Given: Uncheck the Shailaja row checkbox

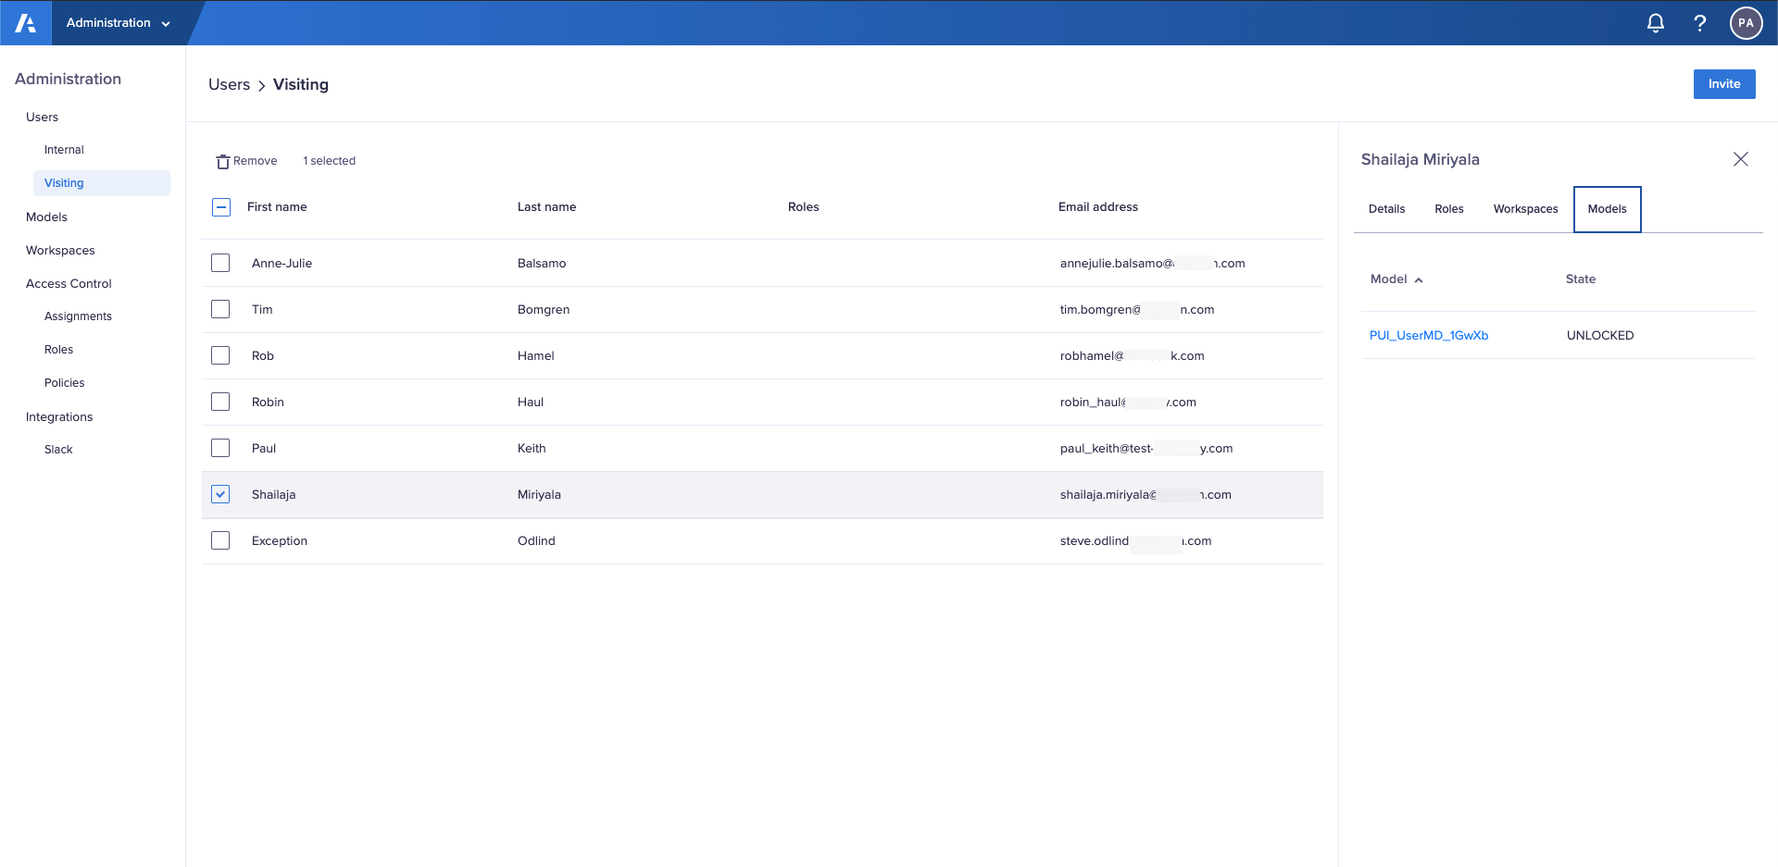Looking at the screenshot, I should [x=219, y=493].
